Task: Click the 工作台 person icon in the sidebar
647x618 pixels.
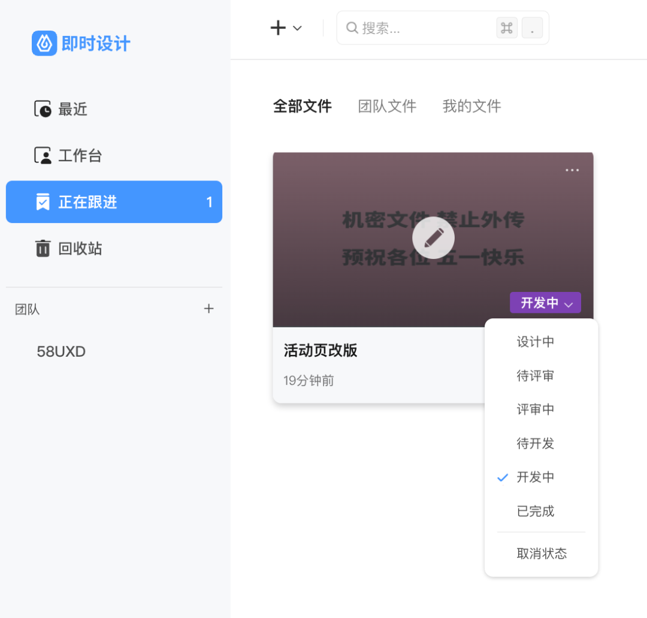Action: click(43, 156)
